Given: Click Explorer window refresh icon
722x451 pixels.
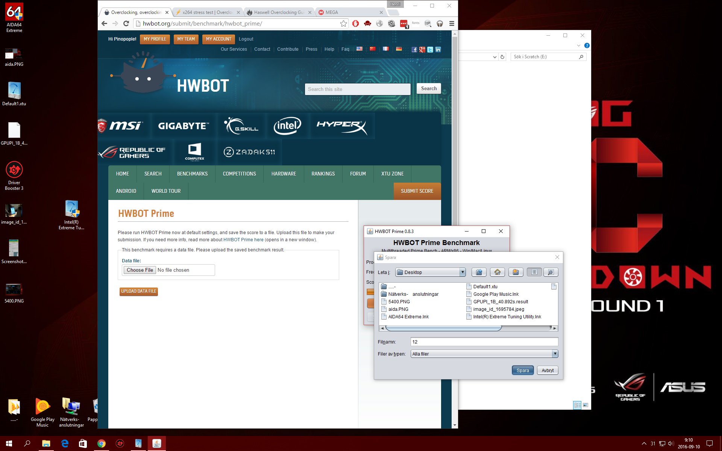Looking at the screenshot, I should 502,57.
